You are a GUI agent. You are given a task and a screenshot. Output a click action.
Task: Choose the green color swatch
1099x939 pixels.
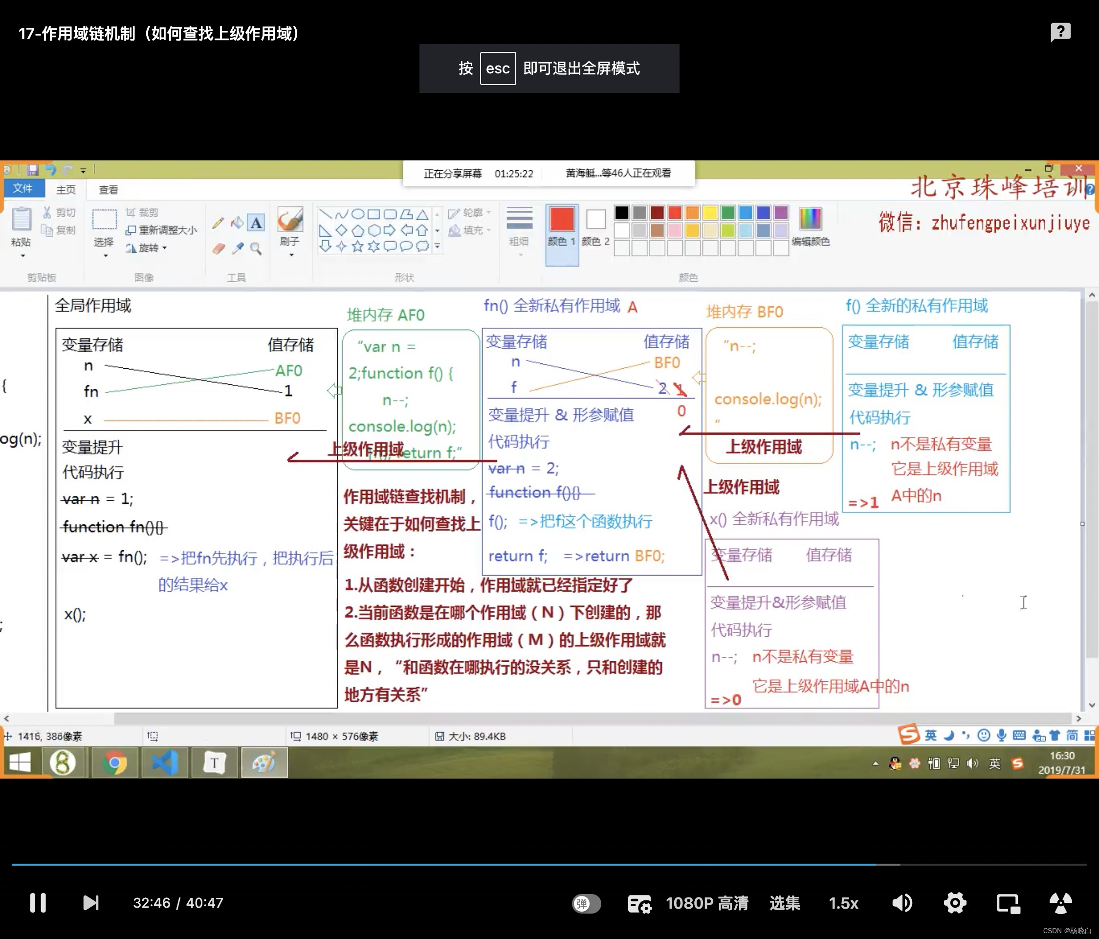pyautogui.click(x=728, y=213)
